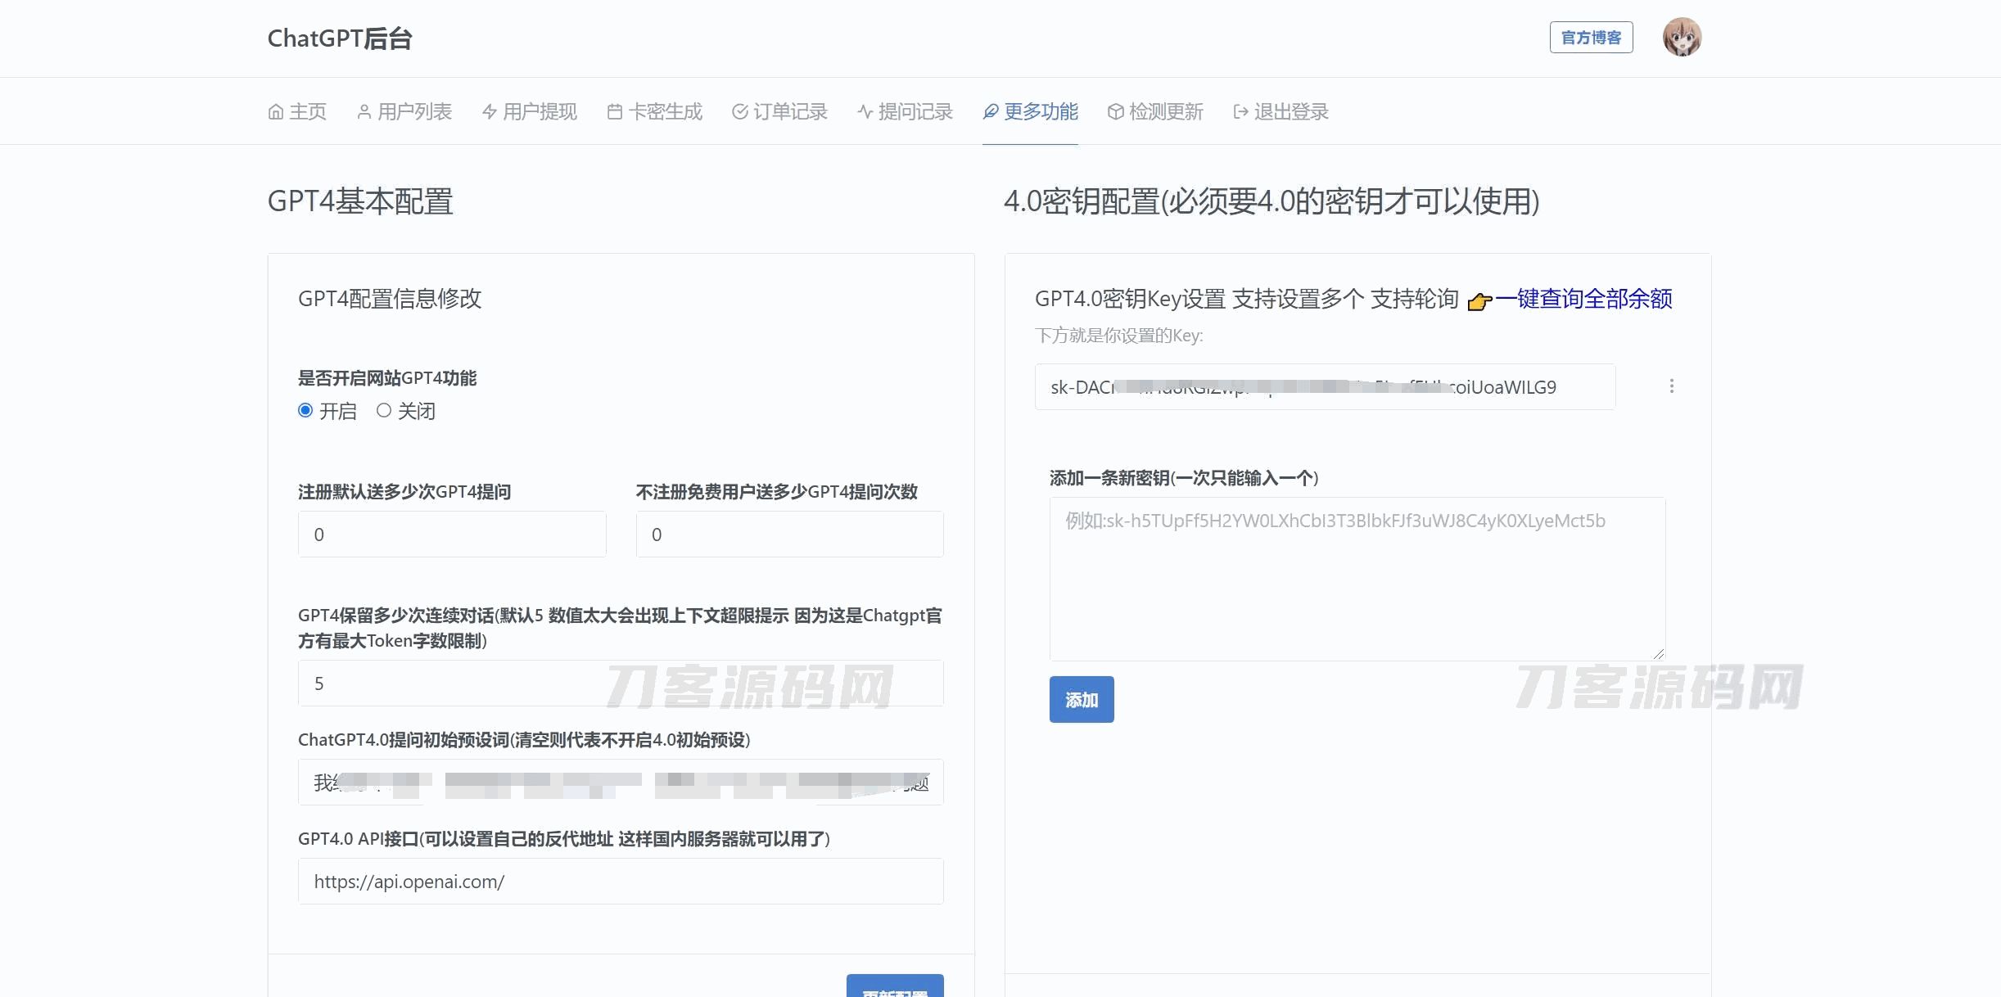
Task: Select the 开启 radio button
Action: pos(305,410)
